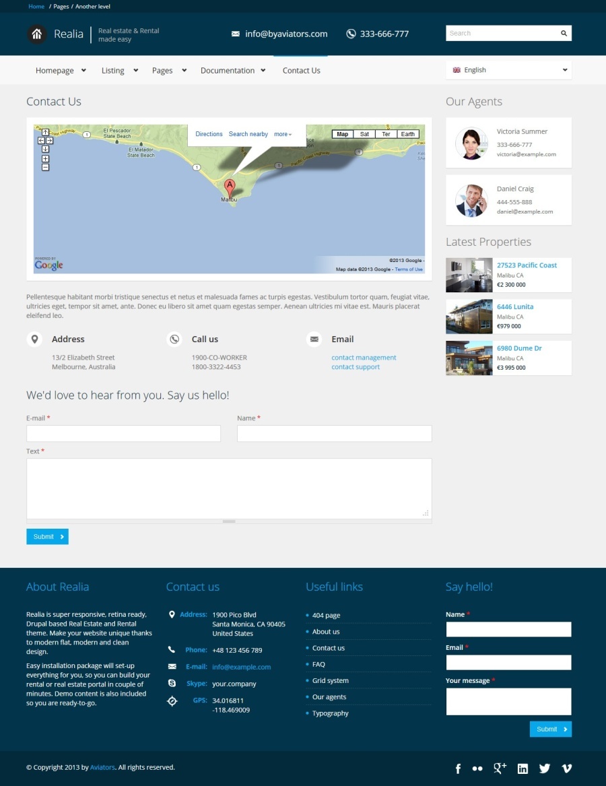
Task: Switch map to Sat view
Action: [364, 134]
